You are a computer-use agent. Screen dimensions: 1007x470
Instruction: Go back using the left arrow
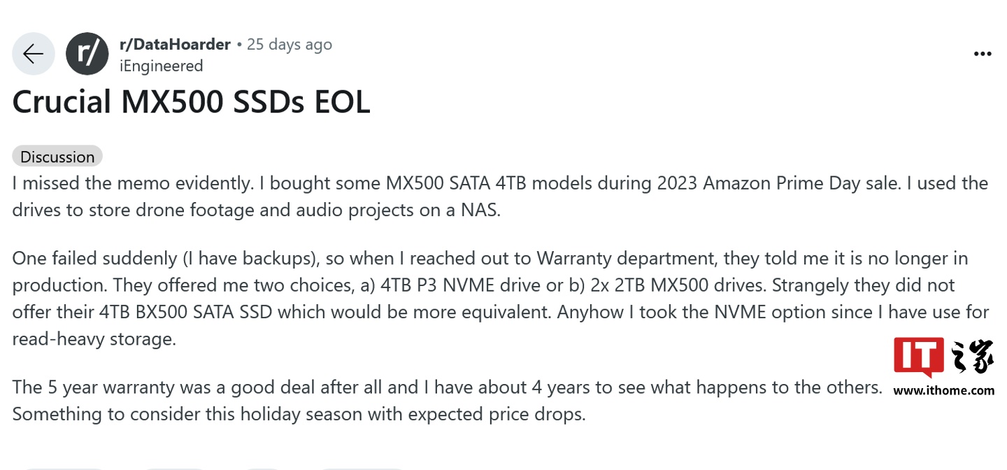pyautogui.click(x=34, y=54)
